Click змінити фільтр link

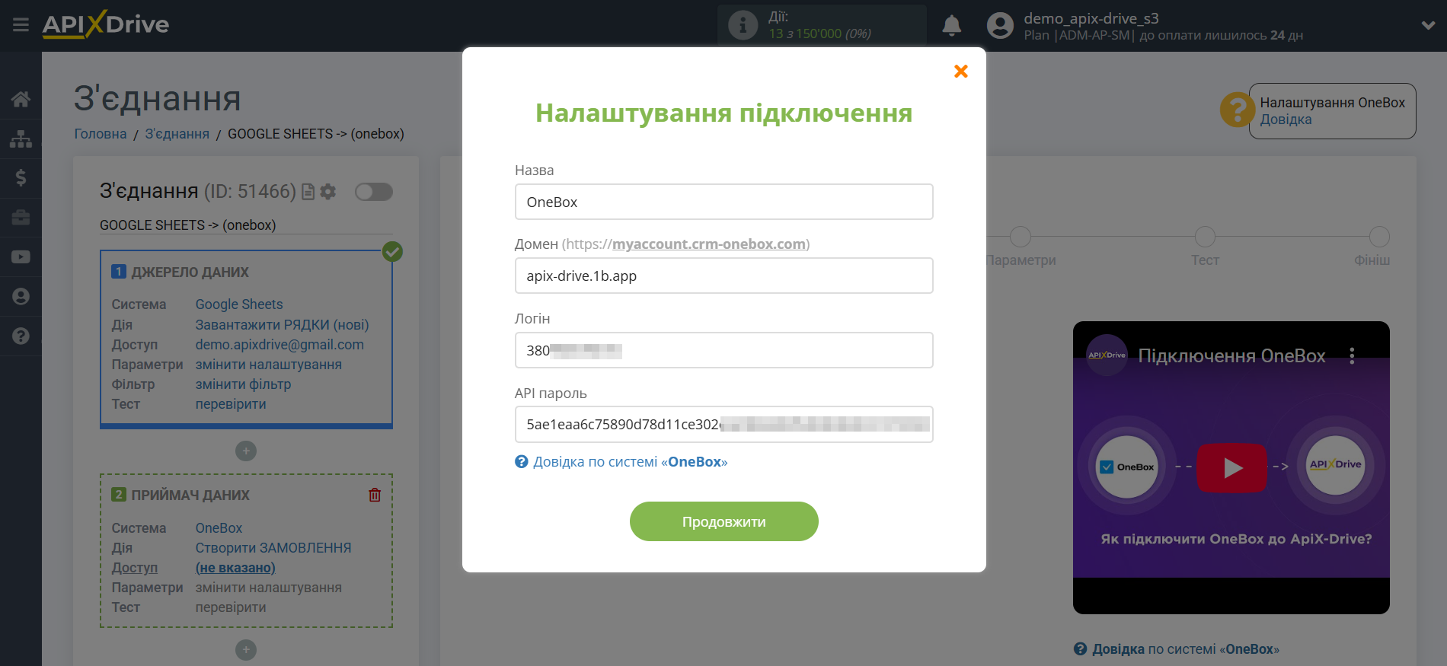(243, 384)
